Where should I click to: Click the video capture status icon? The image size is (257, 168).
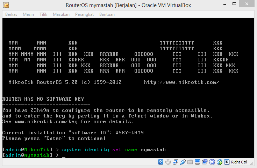click(x=205, y=162)
